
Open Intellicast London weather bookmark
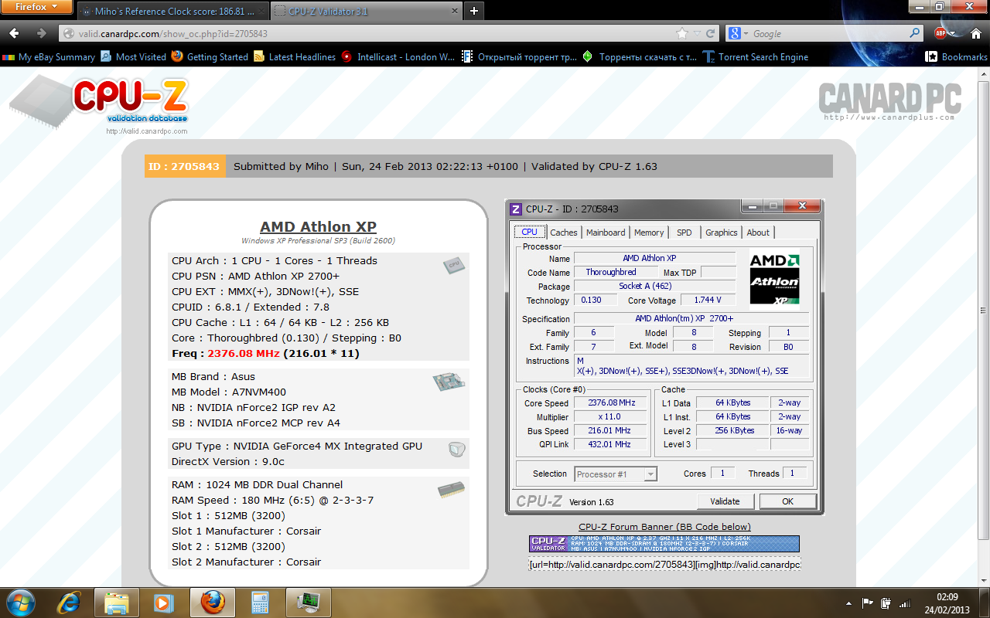[399, 56]
